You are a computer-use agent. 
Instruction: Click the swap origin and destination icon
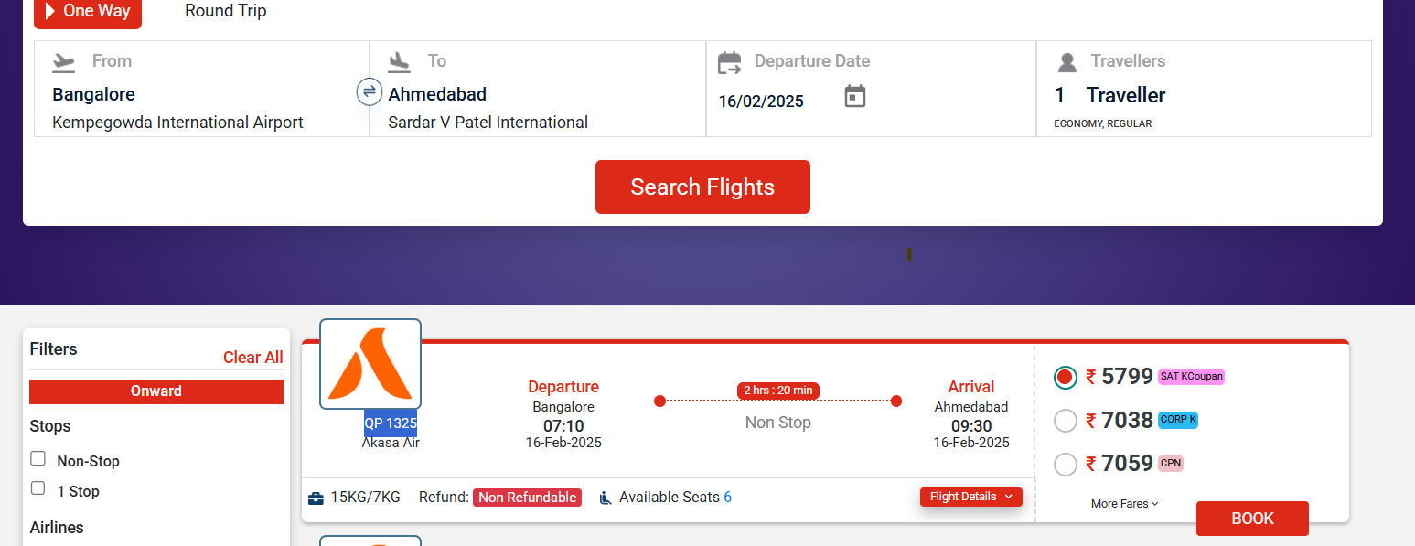tap(369, 91)
